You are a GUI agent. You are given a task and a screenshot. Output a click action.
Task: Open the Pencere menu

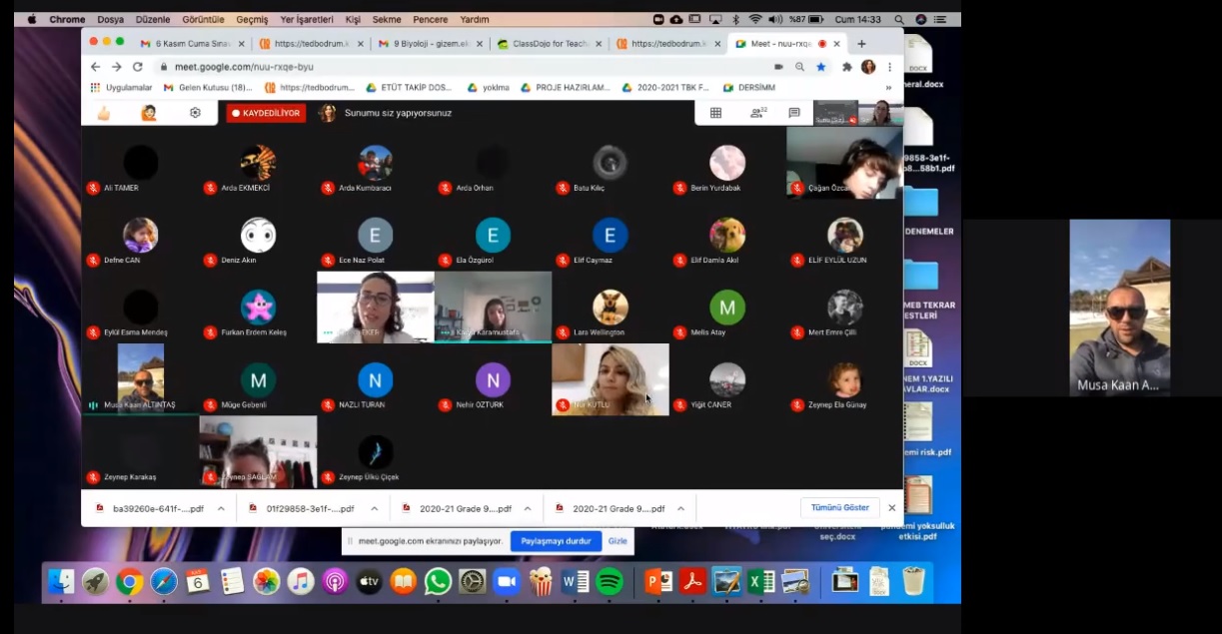431,19
